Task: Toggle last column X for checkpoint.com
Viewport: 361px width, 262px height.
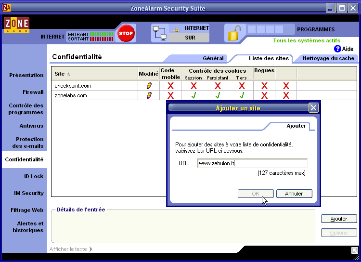Action: 286,86
